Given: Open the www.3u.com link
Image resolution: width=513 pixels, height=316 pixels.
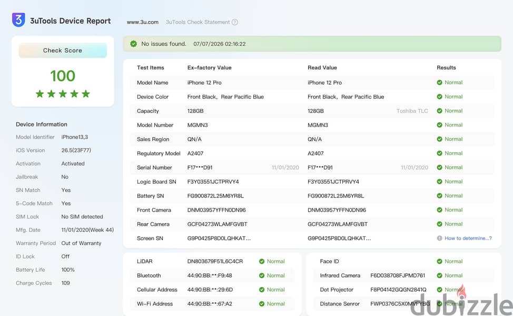Looking at the screenshot, I should (x=143, y=22).
